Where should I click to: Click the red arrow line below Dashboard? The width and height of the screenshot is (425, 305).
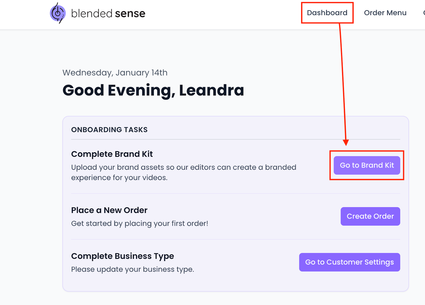click(343, 80)
